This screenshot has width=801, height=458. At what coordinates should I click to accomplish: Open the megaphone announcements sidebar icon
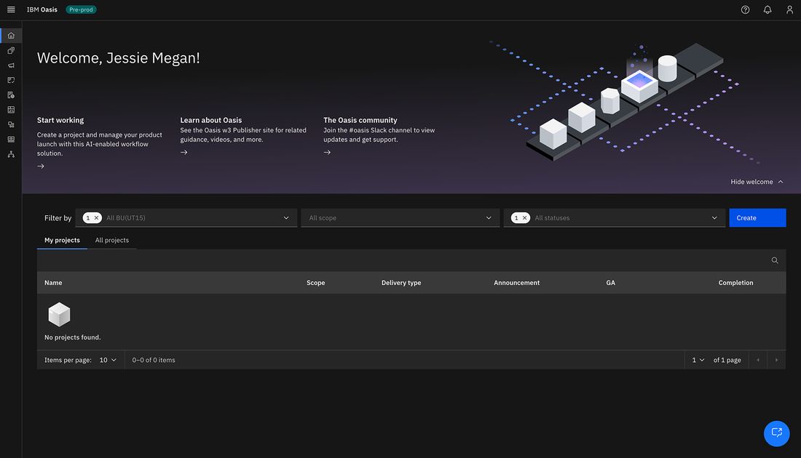coord(11,65)
